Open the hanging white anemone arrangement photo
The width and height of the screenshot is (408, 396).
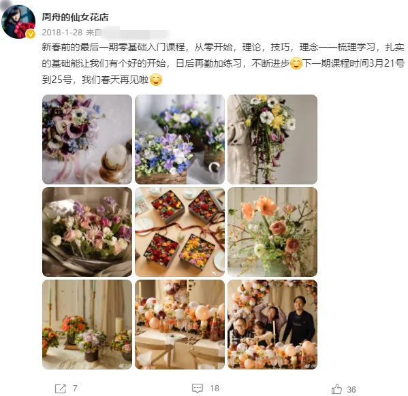[272, 139]
